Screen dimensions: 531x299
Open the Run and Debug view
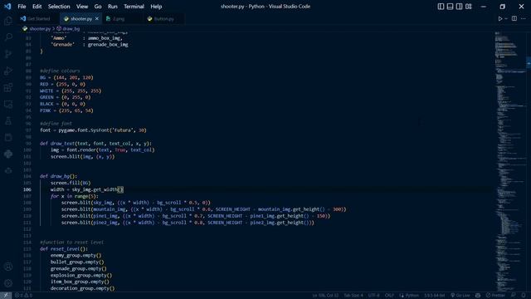click(8, 71)
